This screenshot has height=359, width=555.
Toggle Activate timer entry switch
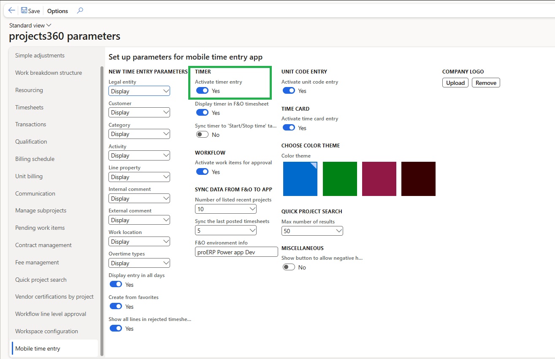click(x=203, y=91)
